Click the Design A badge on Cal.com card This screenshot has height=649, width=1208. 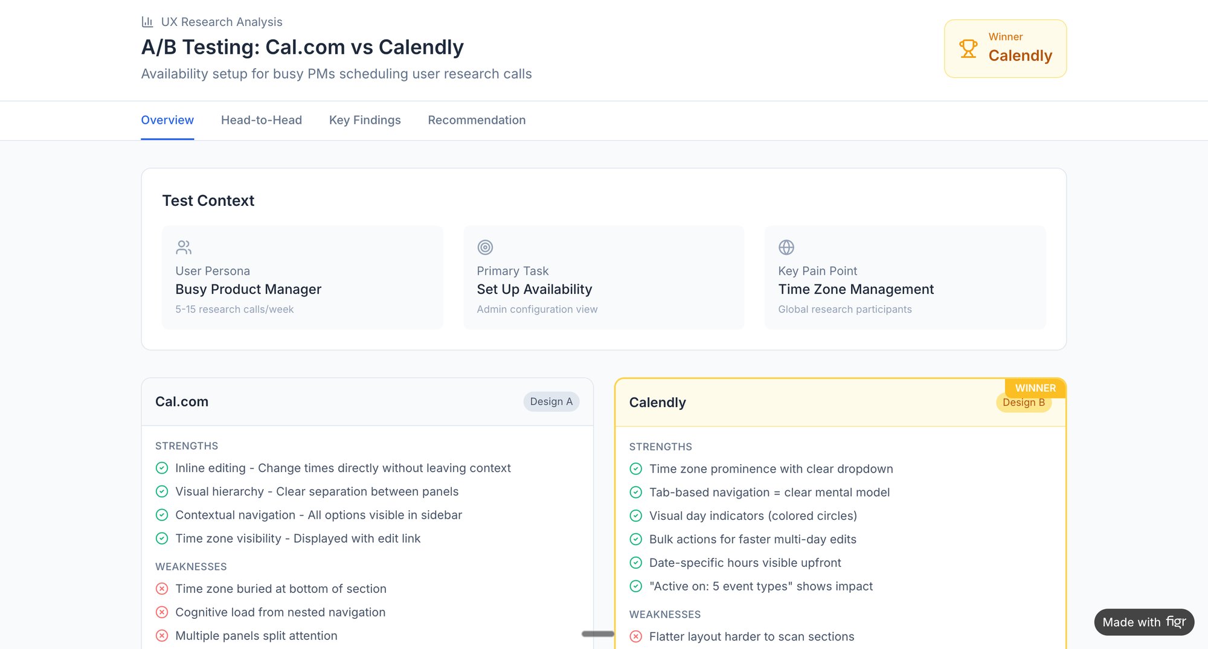point(550,401)
